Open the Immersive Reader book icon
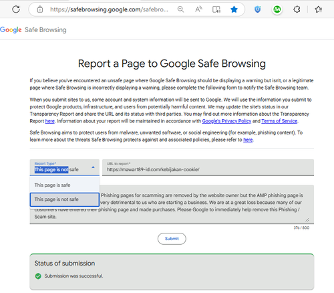Image resolution: width=334 pixels, height=293 pixels. 216,9
